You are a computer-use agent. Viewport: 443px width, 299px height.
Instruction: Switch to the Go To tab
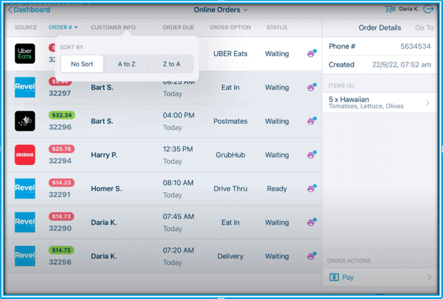coord(424,28)
